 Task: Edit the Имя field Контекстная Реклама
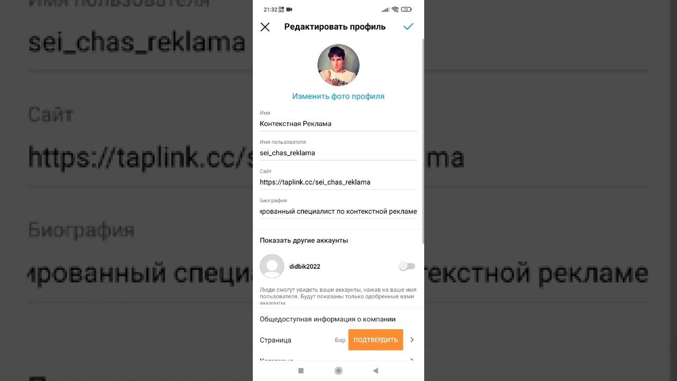pyautogui.click(x=338, y=124)
